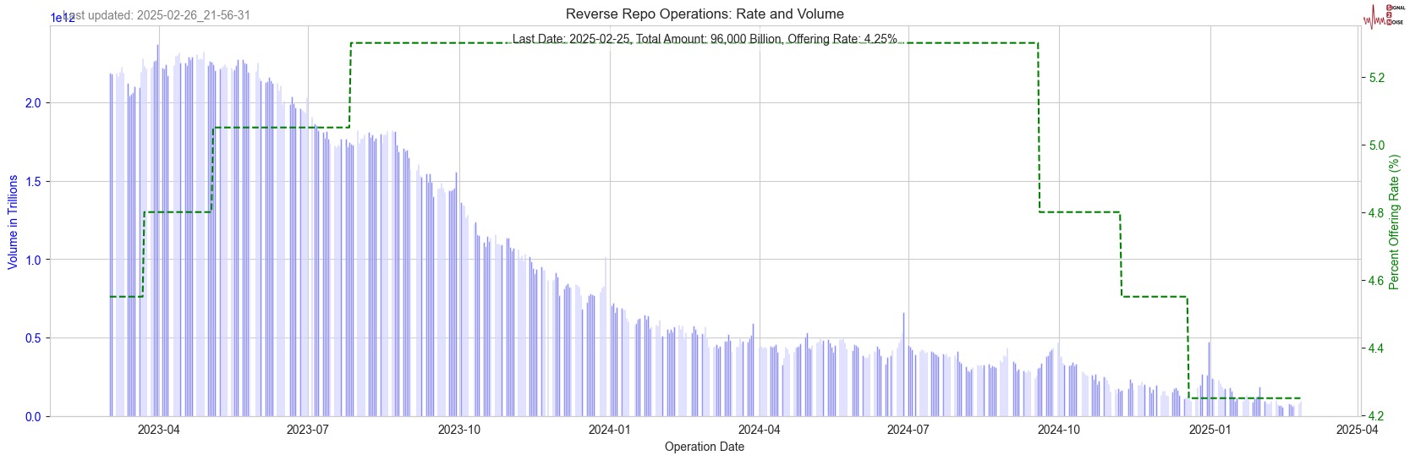Viewport: 1410px width, 461px height.
Task: Click the Operation Date axis label
Action: (704, 447)
